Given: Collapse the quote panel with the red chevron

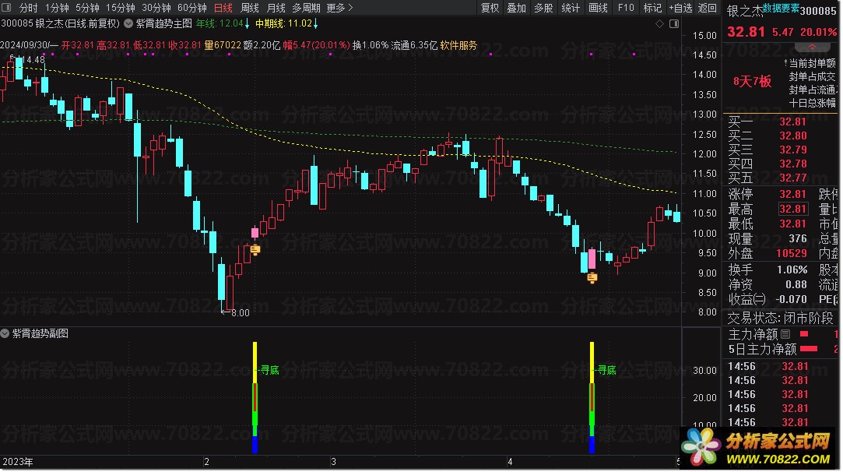Looking at the screenshot, I should pos(812,47).
